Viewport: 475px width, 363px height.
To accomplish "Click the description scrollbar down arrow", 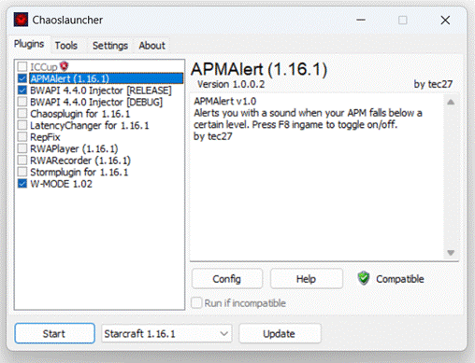I will point(451,253).
